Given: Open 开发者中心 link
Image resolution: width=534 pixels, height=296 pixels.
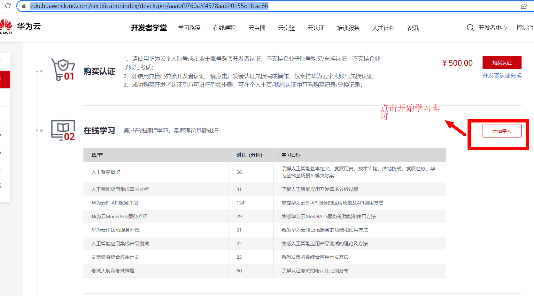Looking at the screenshot, I should tap(493, 28).
